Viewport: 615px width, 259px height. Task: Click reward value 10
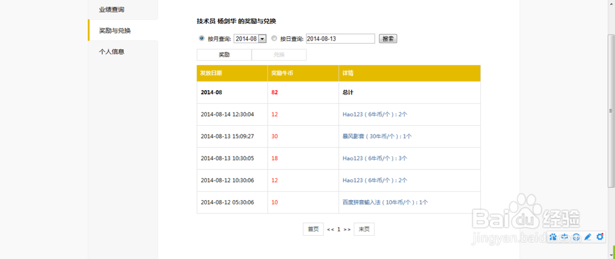[274, 203]
